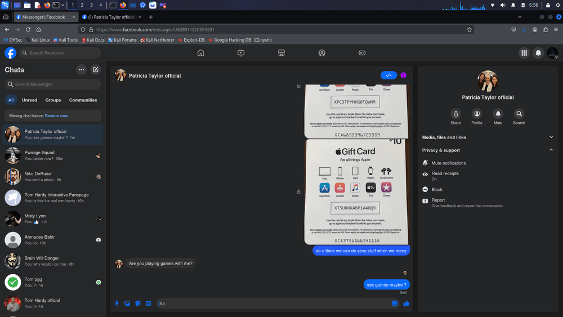This screenshot has width=563, height=317.
Task: Open Kali Tools bookmark
Action: 65,40
